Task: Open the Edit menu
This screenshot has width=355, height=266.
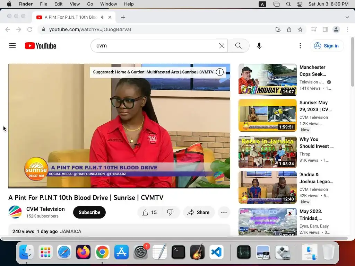Action: pos(58,4)
